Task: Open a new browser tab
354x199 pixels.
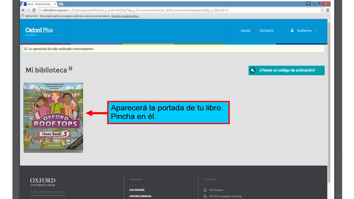Action: (61, 4)
